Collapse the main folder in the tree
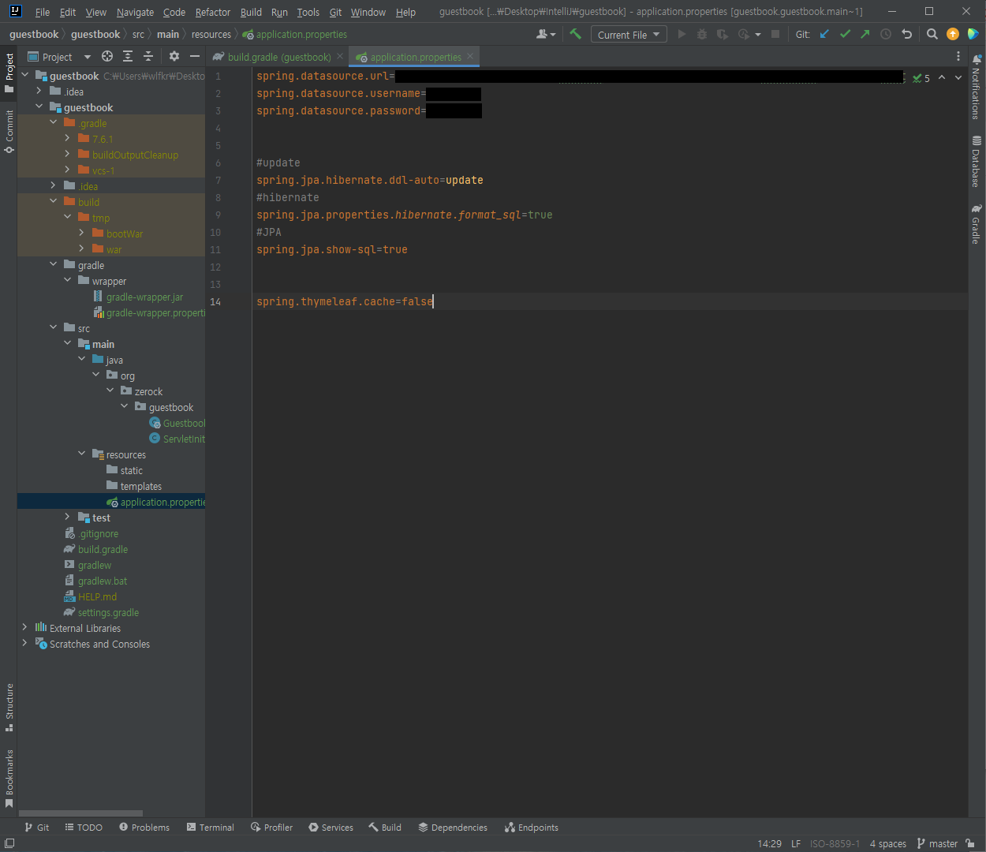The height and width of the screenshot is (852, 986). (67, 343)
